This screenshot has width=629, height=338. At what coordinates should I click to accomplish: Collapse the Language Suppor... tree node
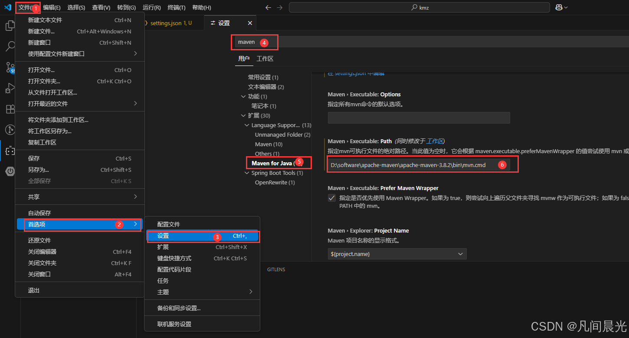247,125
